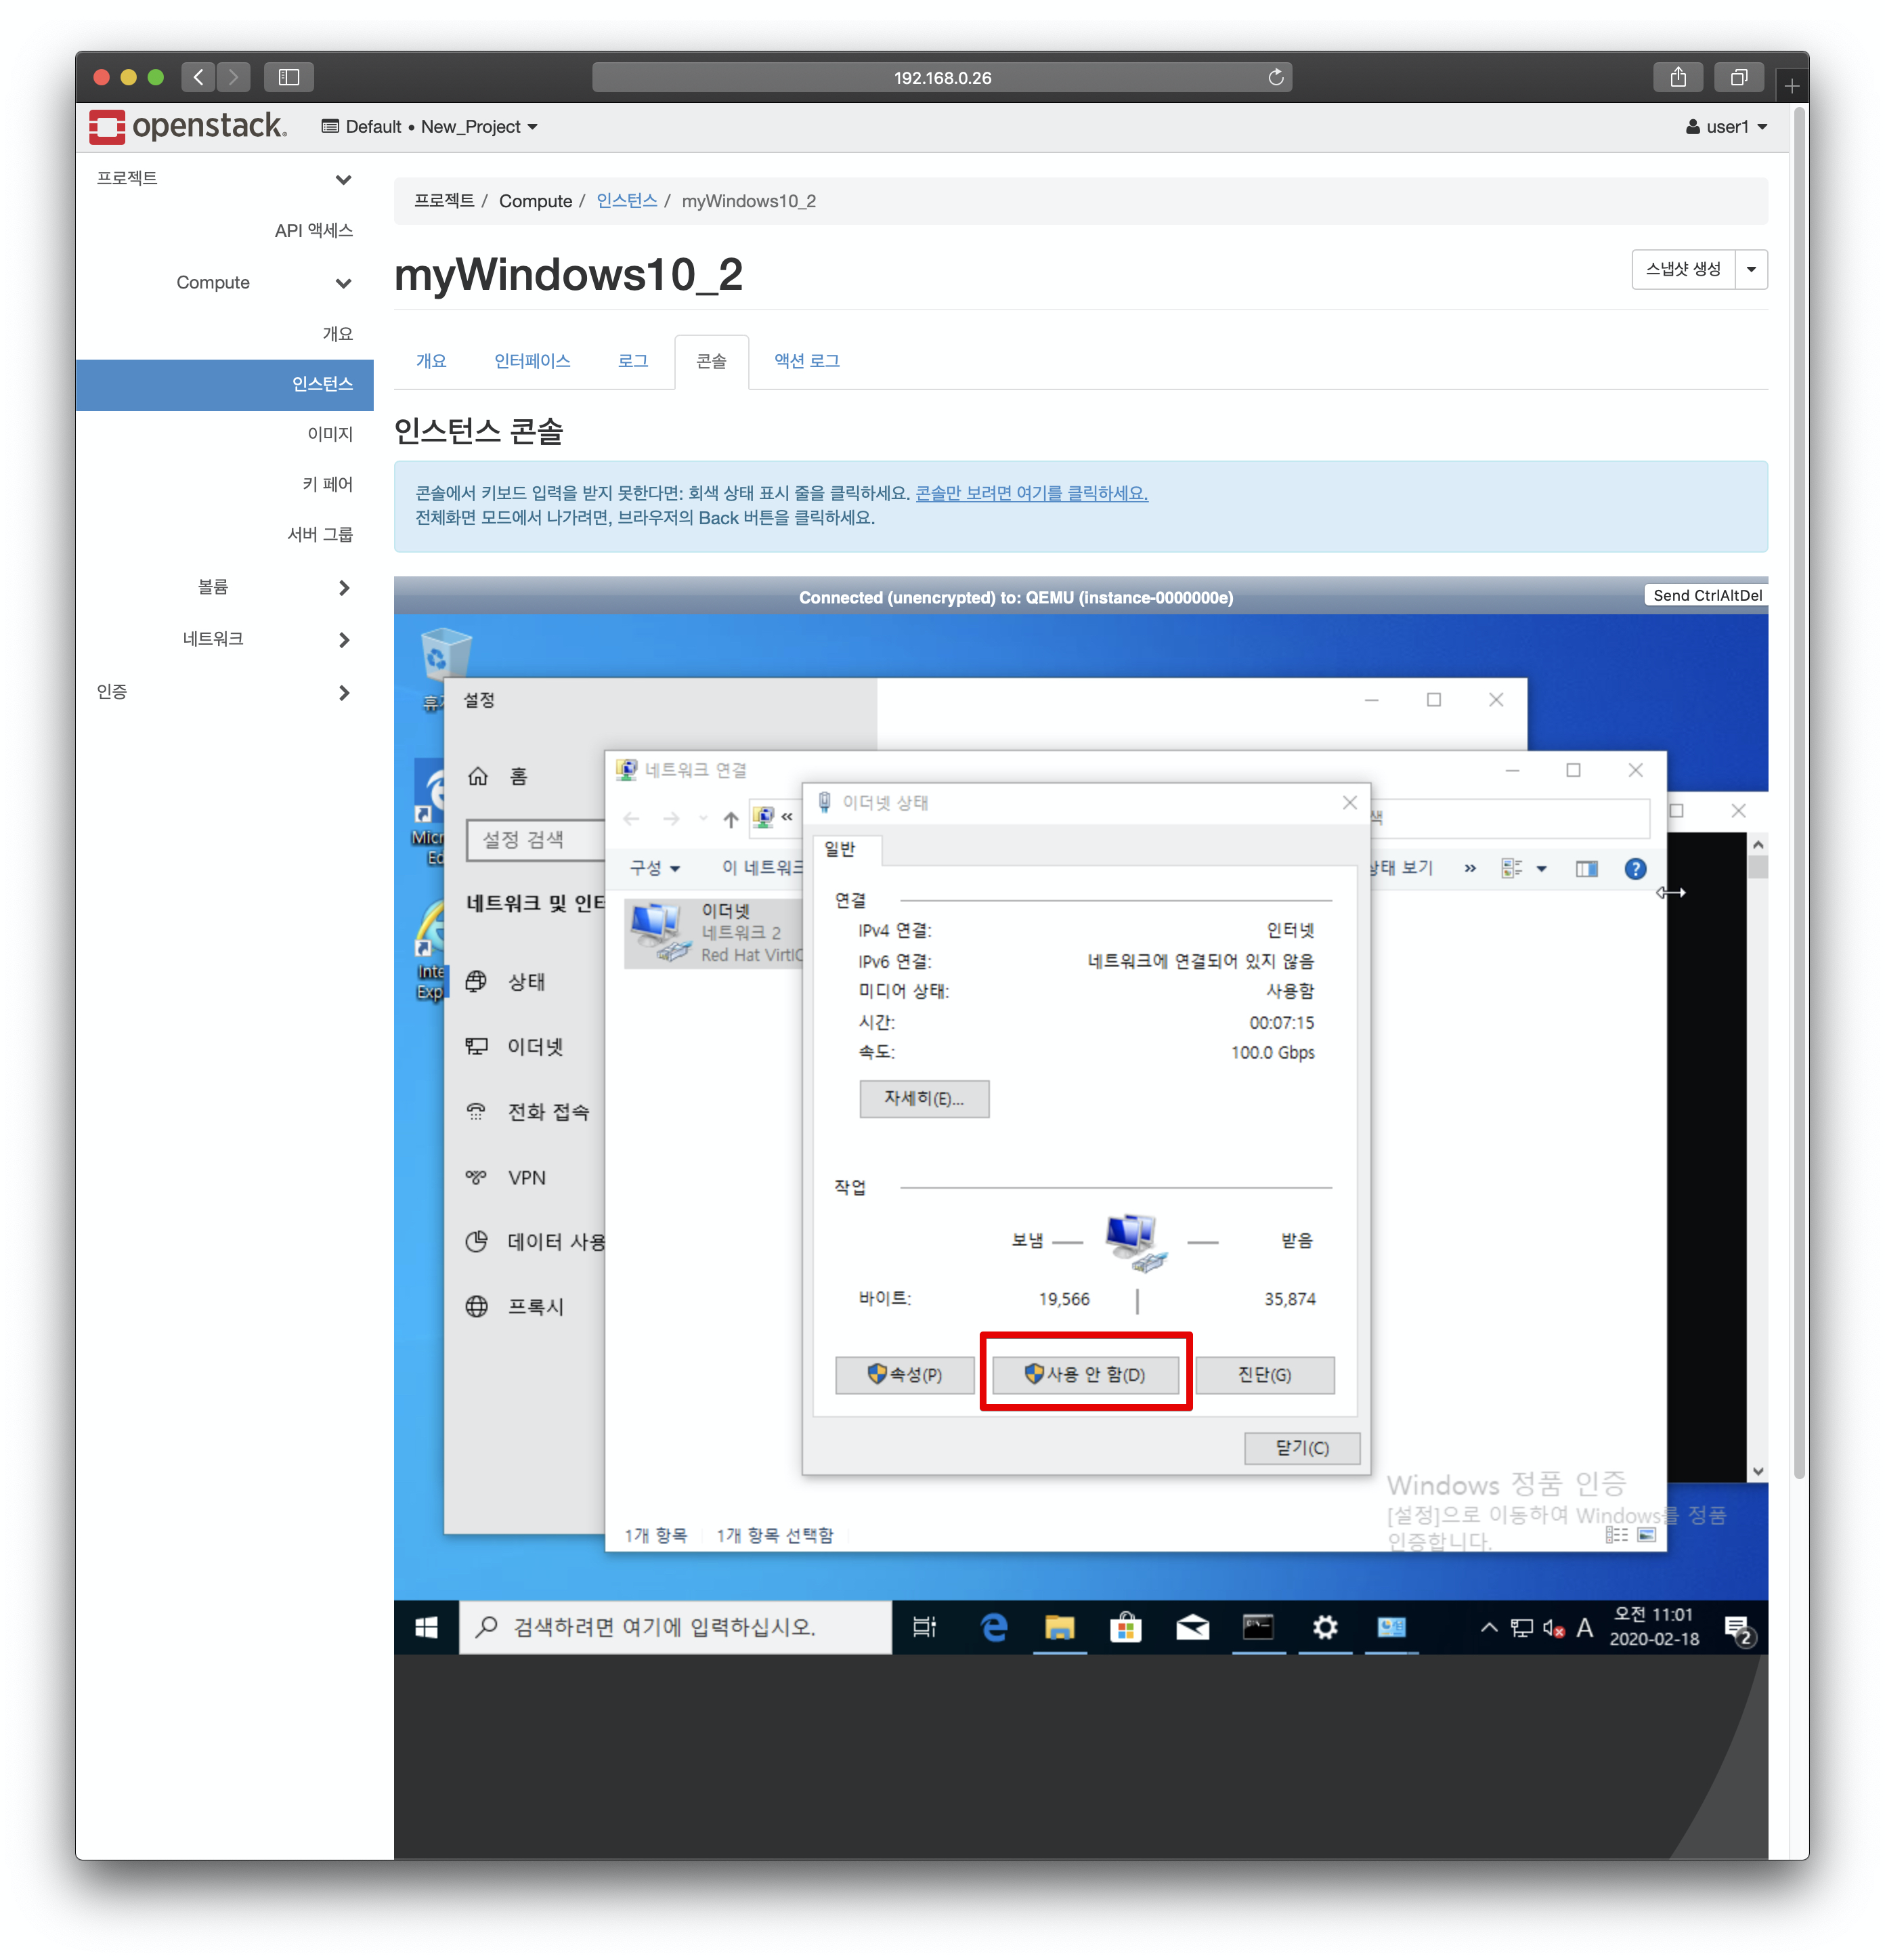Open Default New_Project selector dropdown

tap(430, 127)
